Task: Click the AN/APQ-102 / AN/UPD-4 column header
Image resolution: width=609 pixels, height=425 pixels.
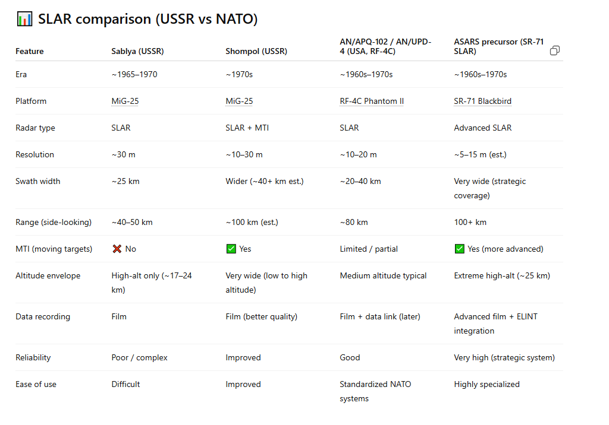Action: coord(385,46)
